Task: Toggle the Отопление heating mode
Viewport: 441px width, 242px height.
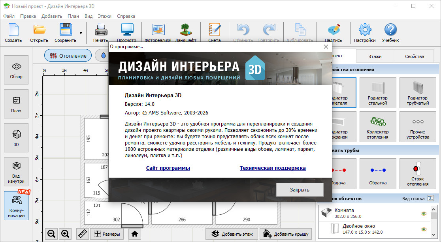Action: (x=68, y=56)
